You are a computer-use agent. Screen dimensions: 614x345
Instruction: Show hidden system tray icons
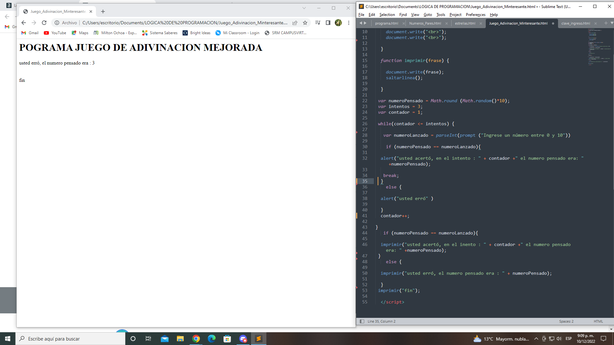(536, 339)
